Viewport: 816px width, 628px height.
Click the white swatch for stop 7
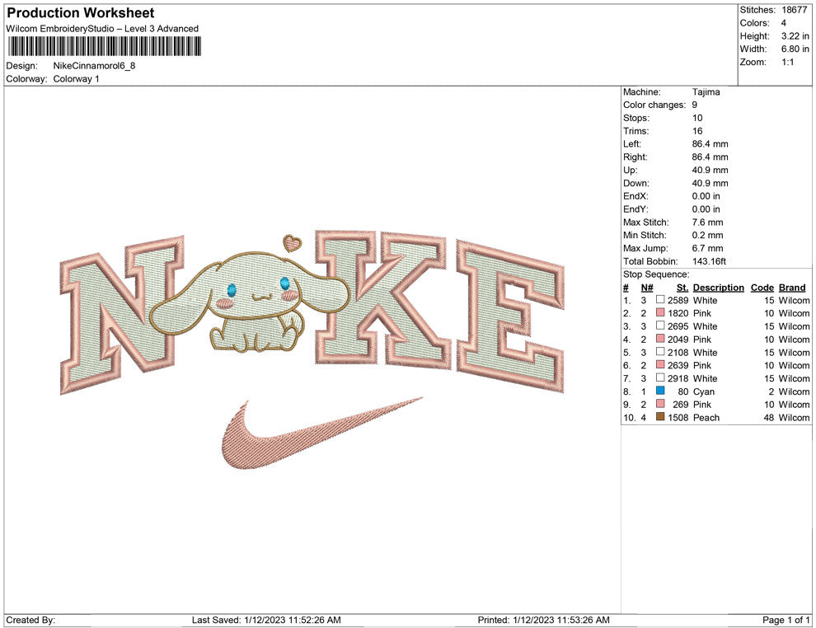pyautogui.click(x=660, y=377)
